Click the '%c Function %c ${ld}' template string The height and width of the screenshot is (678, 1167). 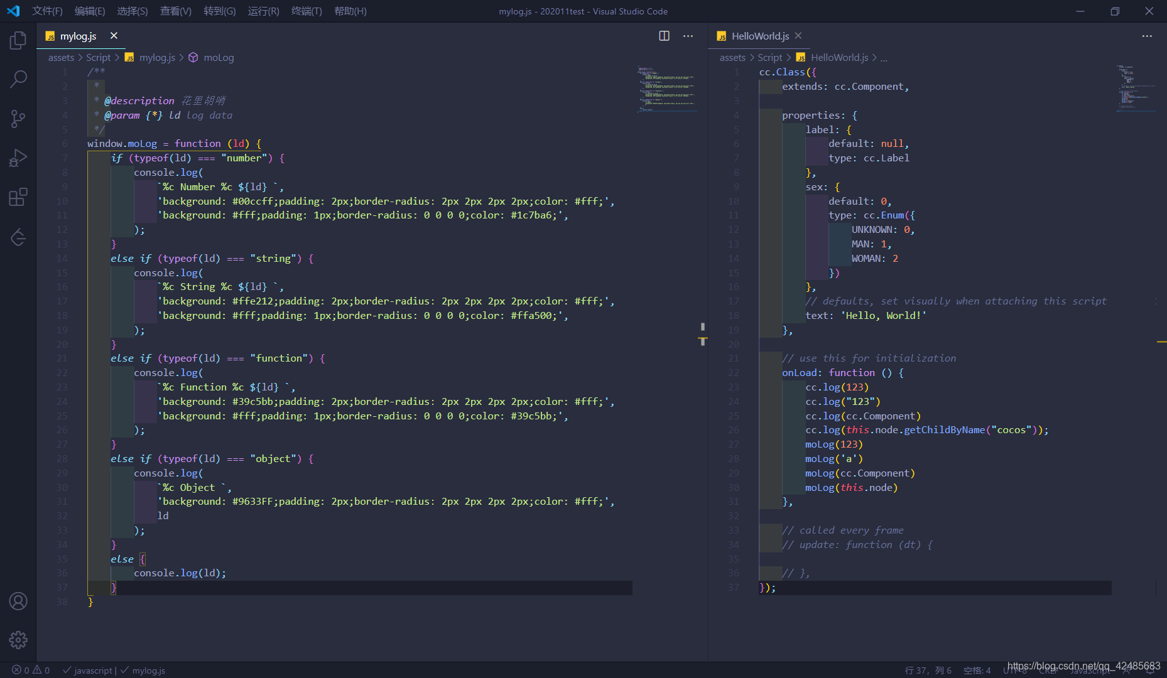click(x=224, y=387)
